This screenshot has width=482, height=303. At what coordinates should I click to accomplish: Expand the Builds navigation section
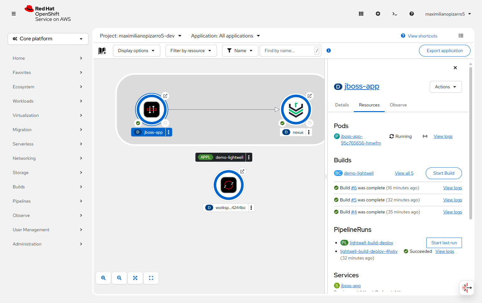pos(48,187)
